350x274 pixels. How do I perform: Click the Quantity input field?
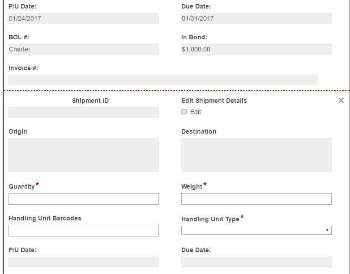(83, 199)
